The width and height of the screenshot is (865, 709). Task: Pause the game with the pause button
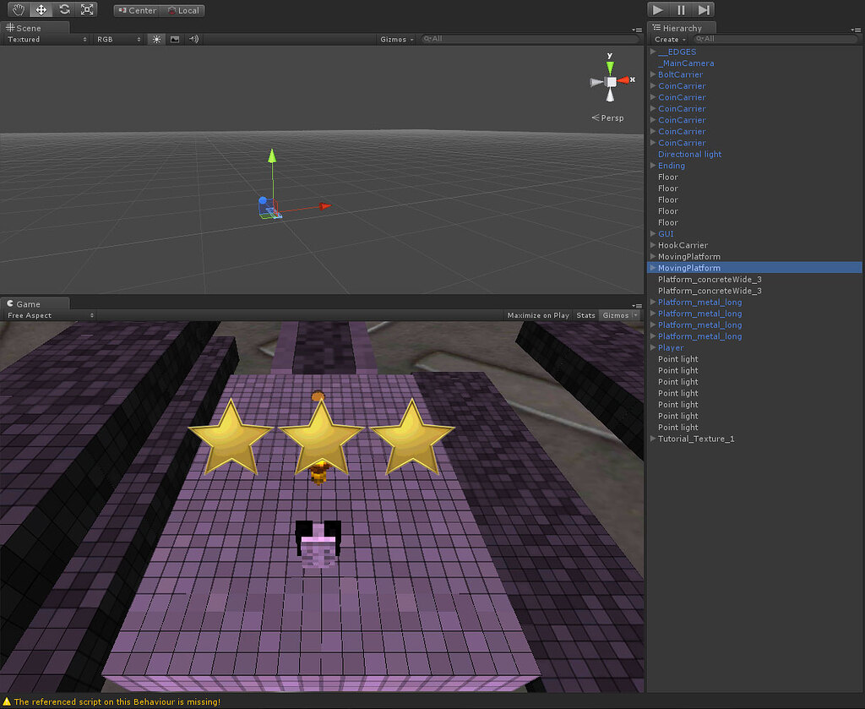pos(681,9)
